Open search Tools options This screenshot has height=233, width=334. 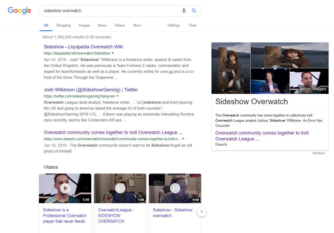point(193,25)
